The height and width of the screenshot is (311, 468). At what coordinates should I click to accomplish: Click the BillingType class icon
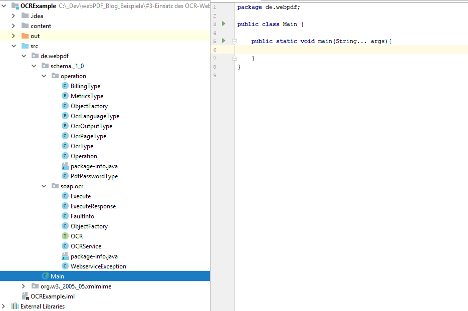[x=65, y=86]
